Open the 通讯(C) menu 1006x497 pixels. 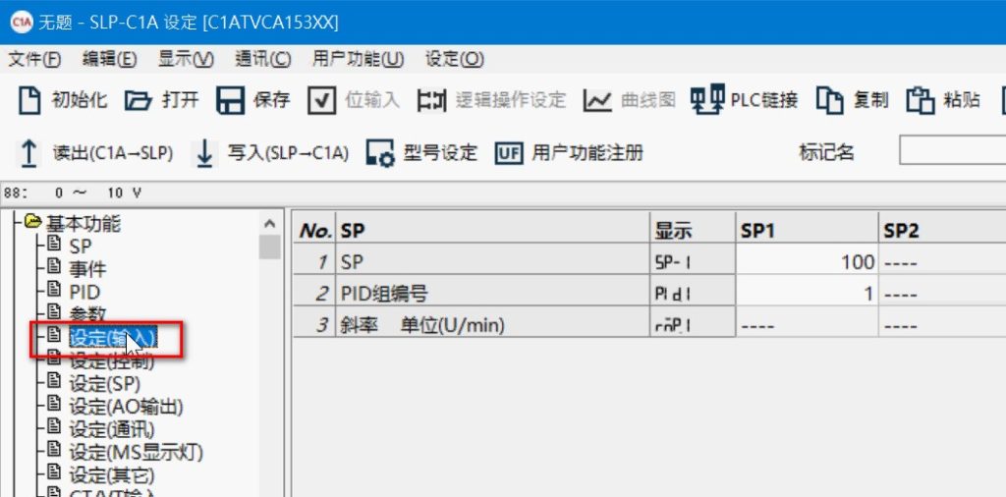tap(262, 59)
